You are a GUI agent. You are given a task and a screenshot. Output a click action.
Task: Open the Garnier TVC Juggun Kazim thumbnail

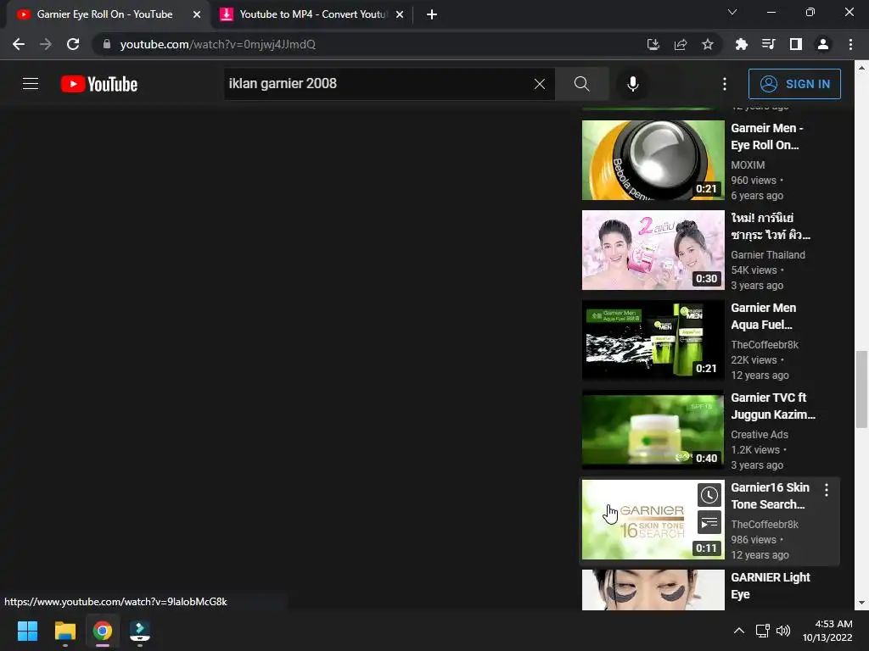(653, 430)
